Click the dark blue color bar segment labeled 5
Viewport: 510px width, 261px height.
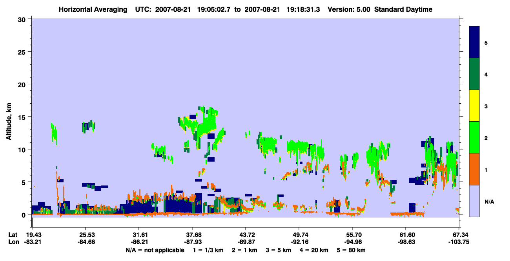pyautogui.click(x=474, y=42)
